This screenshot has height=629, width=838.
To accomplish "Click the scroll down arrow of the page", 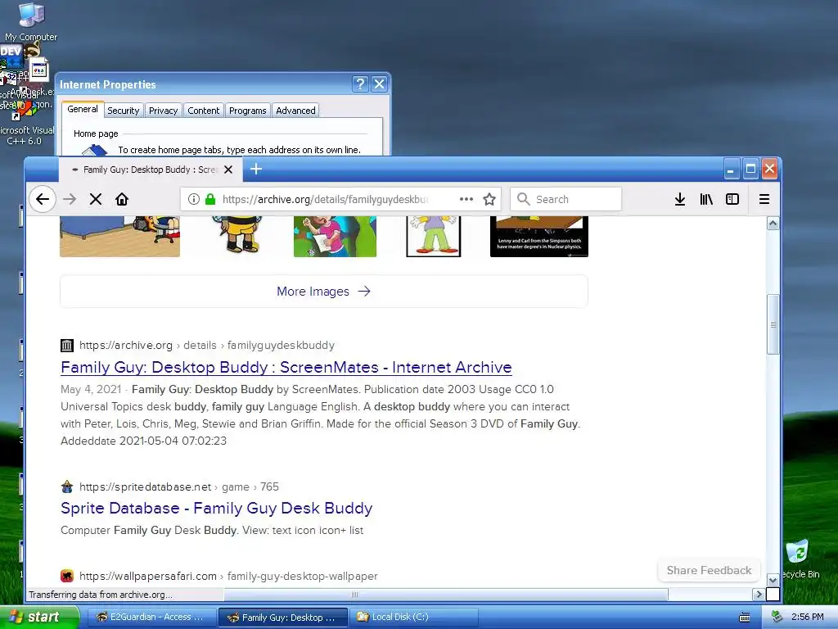I will point(773,580).
